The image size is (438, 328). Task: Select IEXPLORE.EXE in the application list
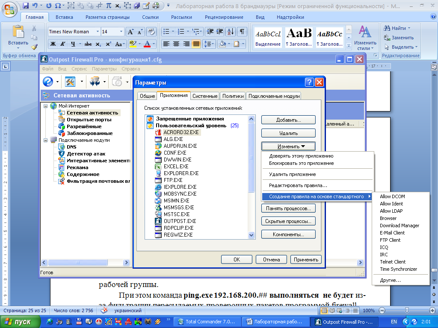point(180,187)
